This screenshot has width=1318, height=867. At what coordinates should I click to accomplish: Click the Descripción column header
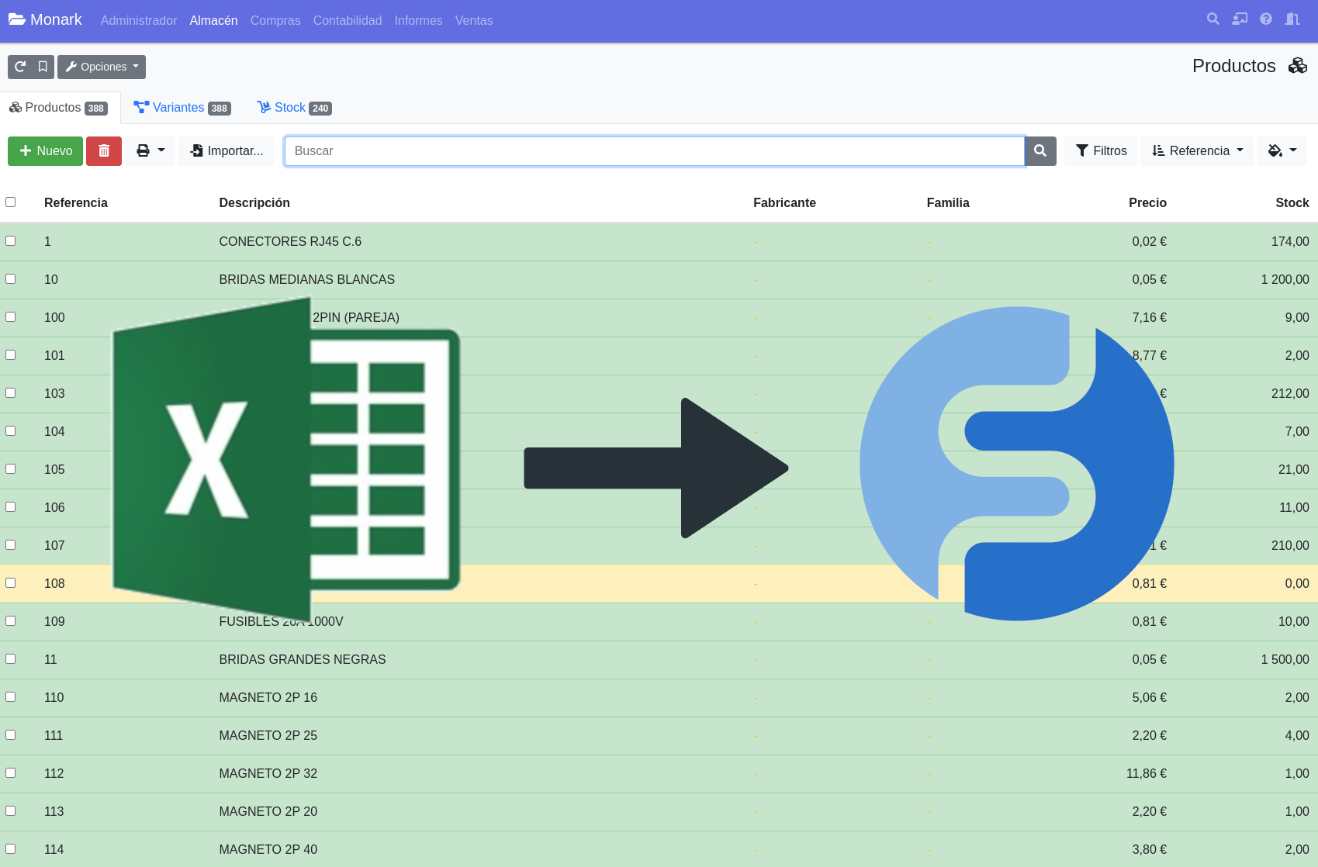pyautogui.click(x=254, y=202)
